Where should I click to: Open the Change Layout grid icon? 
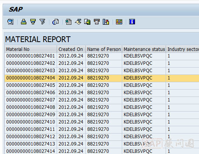point(119,22)
